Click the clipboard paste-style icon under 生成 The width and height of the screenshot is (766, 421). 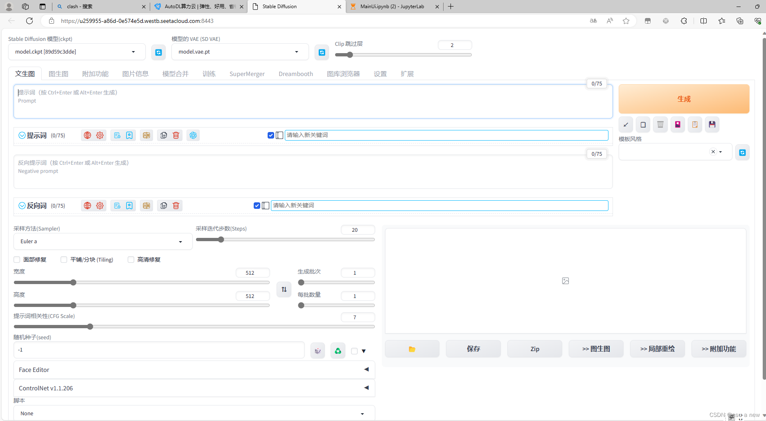[x=695, y=125]
